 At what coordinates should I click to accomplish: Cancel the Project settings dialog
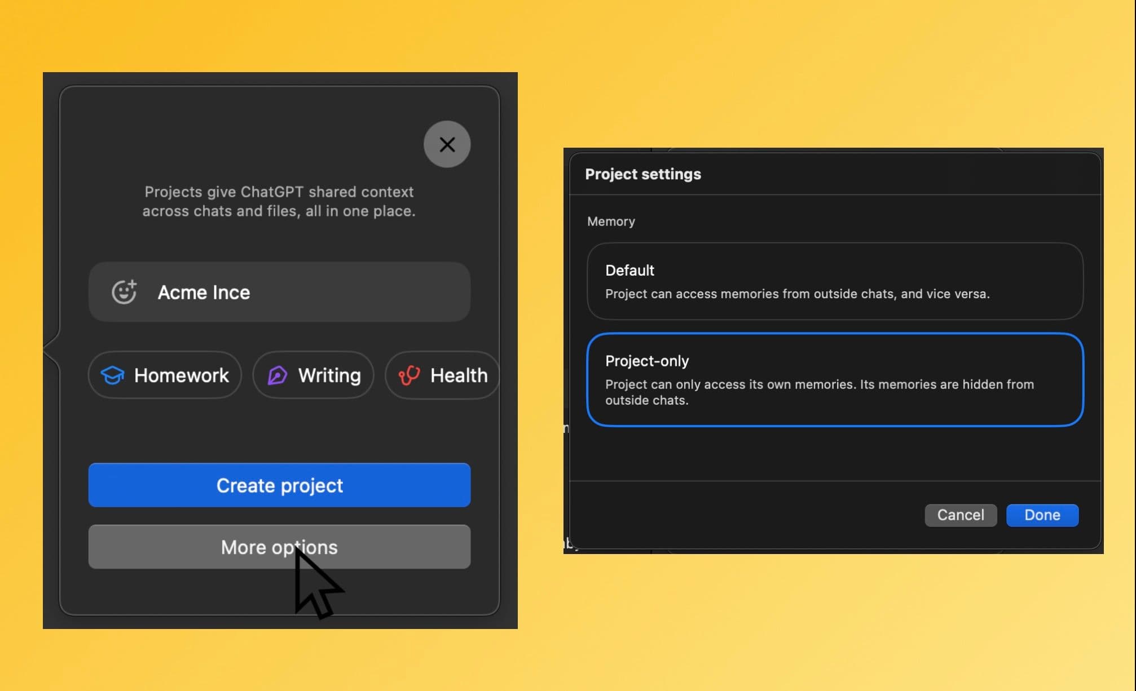pyautogui.click(x=961, y=515)
